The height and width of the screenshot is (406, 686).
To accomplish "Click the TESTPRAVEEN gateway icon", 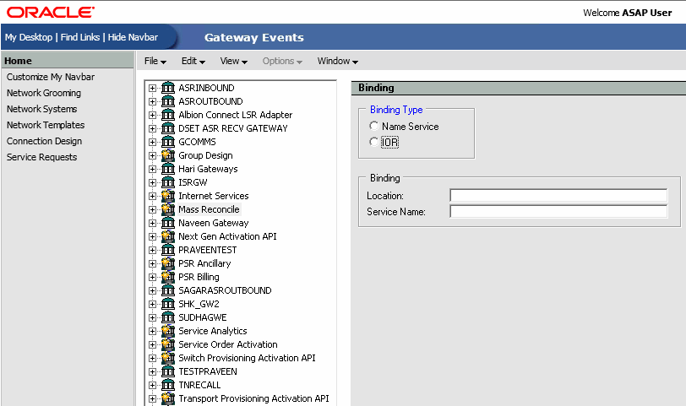I will [x=168, y=372].
